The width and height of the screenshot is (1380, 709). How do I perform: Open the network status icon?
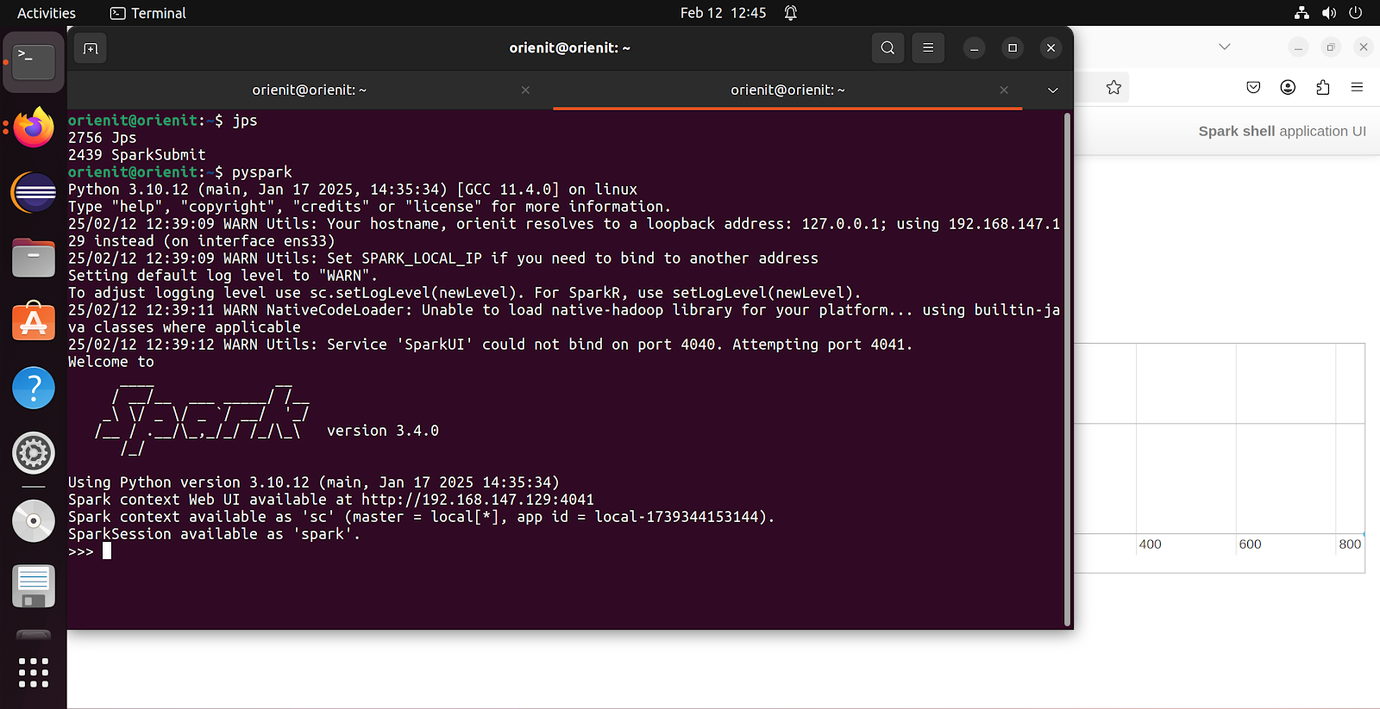[x=1302, y=13]
